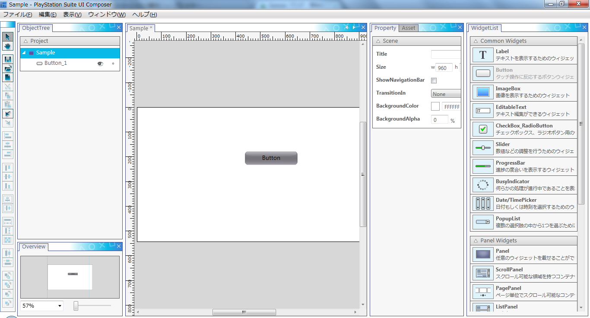
Task: Open the ヘルプ menu
Action: (x=145, y=15)
